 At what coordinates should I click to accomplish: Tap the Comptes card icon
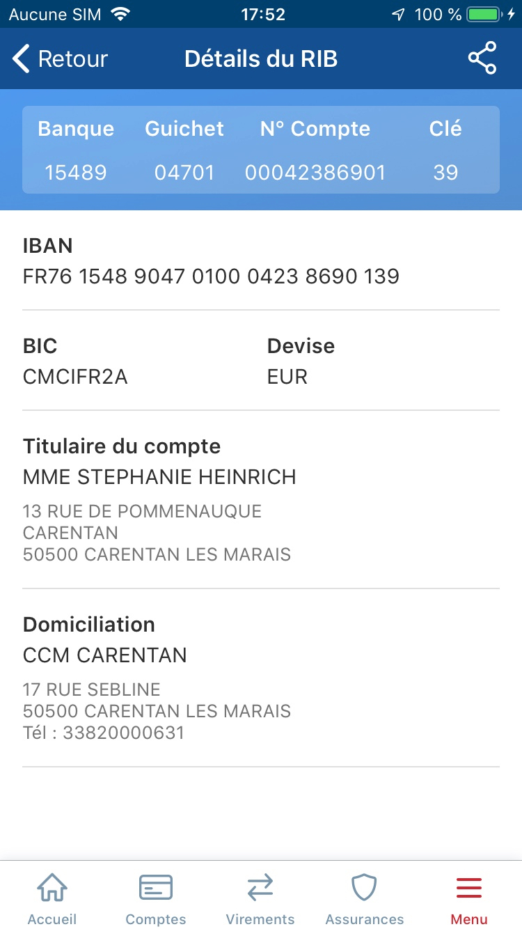(x=156, y=889)
